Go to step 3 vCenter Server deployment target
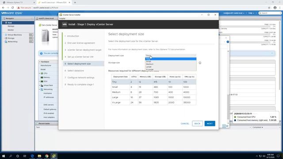Viewport: 283px width, 159px height. [83, 50]
